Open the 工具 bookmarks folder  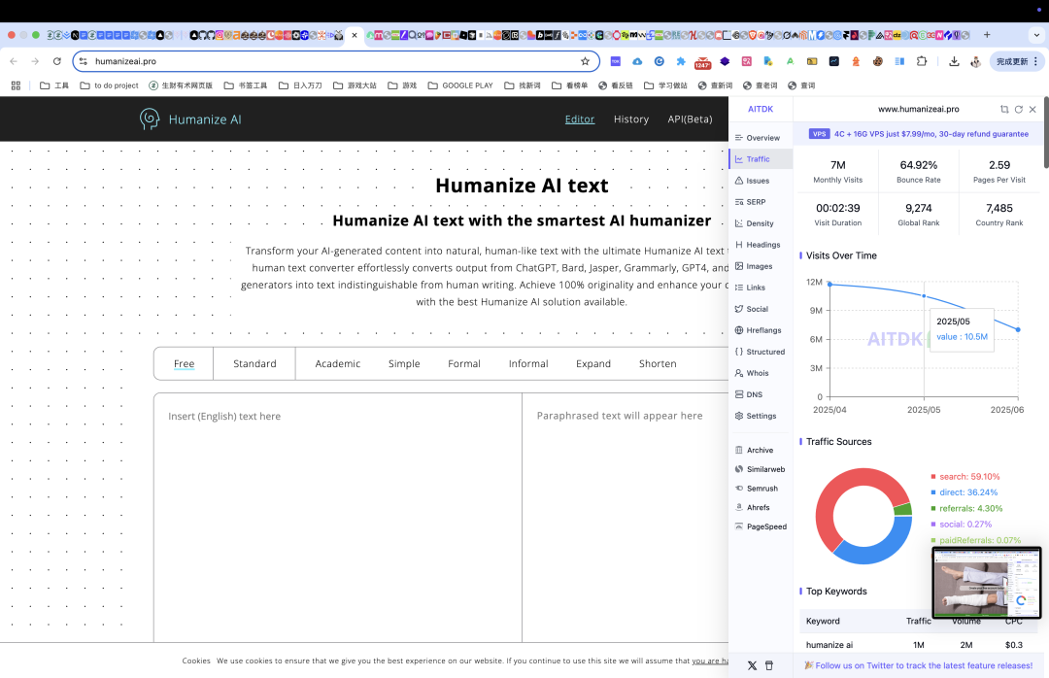click(x=54, y=85)
